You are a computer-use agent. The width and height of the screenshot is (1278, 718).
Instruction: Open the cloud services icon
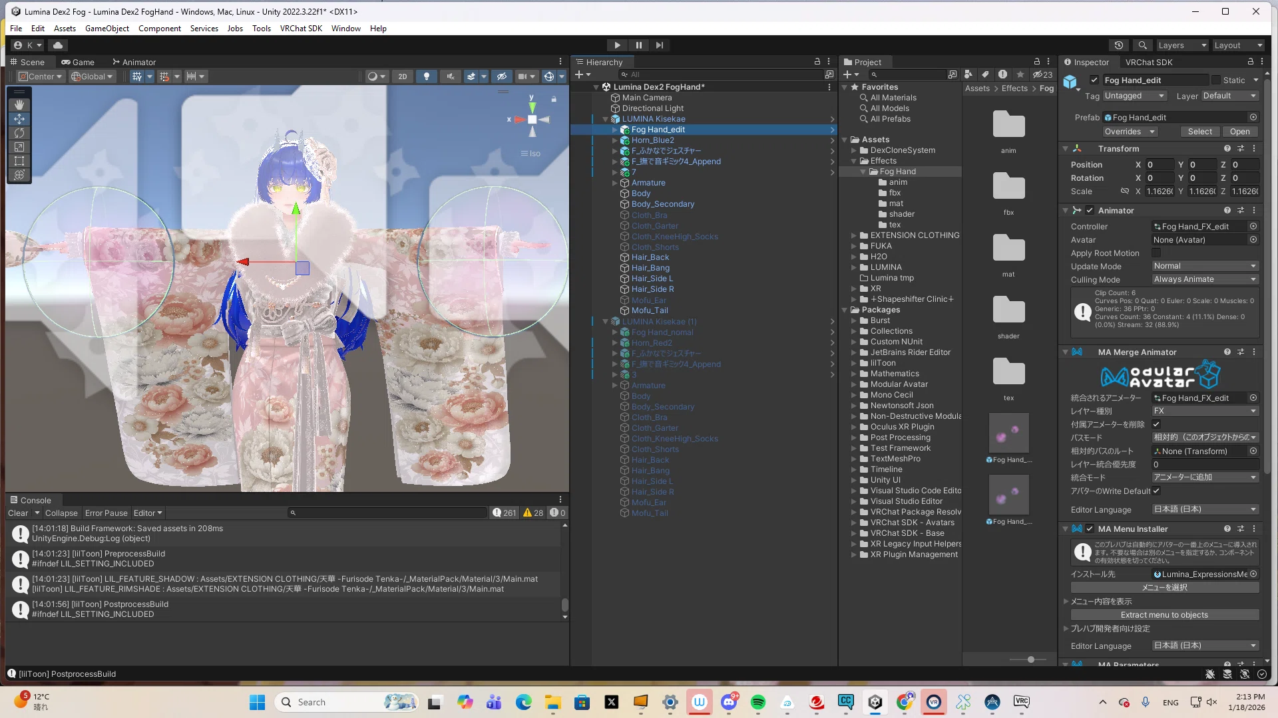[58, 45]
